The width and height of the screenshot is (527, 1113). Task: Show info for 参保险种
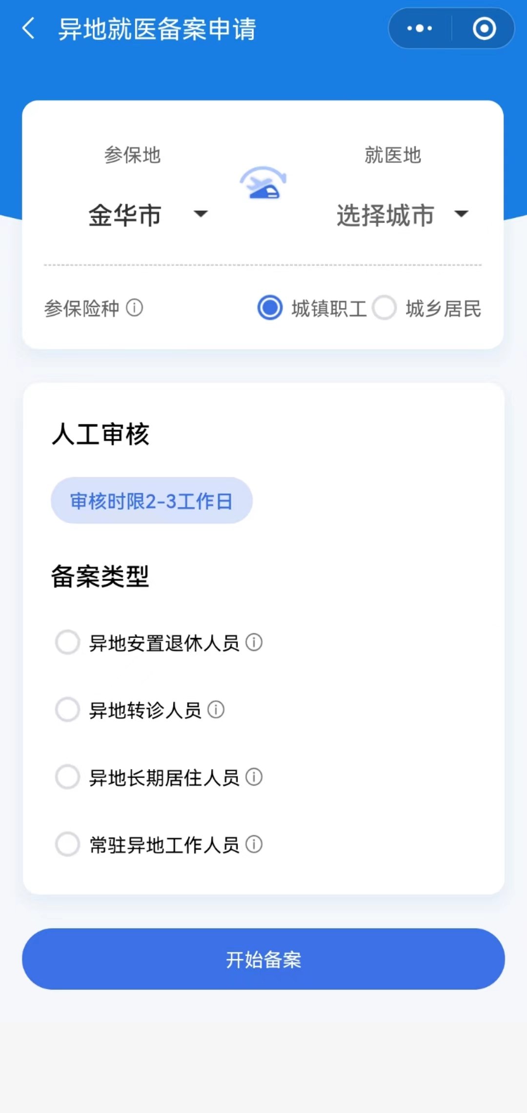click(x=135, y=308)
